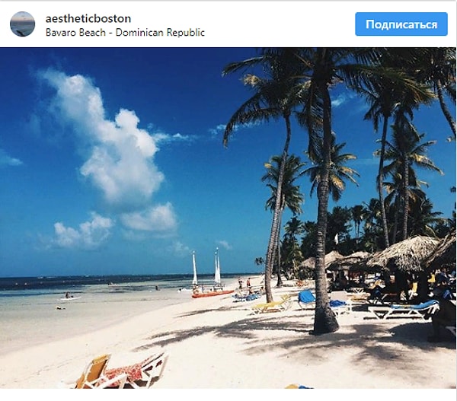Click the large thatched beach umbrella
Viewport: 457px width, 401px height.
pos(404,253)
